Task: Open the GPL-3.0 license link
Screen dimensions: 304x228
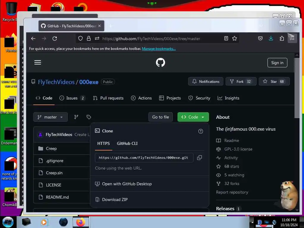Action: point(238,149)
